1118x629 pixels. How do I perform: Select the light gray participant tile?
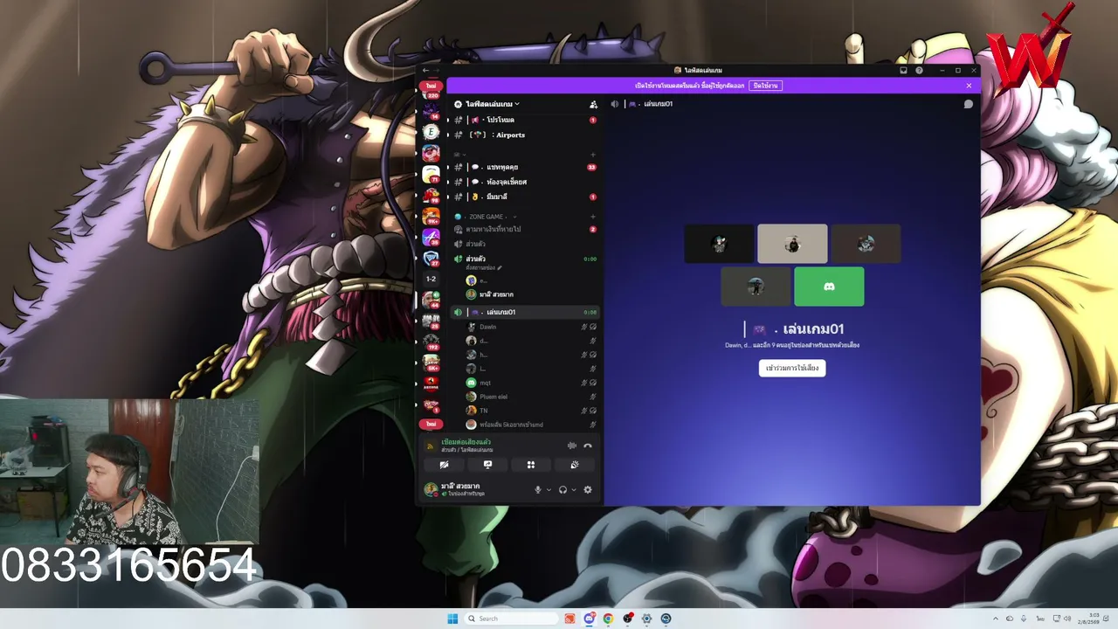point(792,244)
